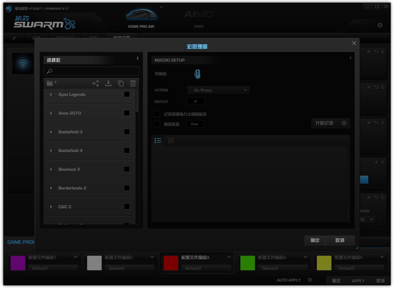Check the Anno 2070 checkbox
The height and width of the screenshot is (288, 394).
[x=127, y=113]
